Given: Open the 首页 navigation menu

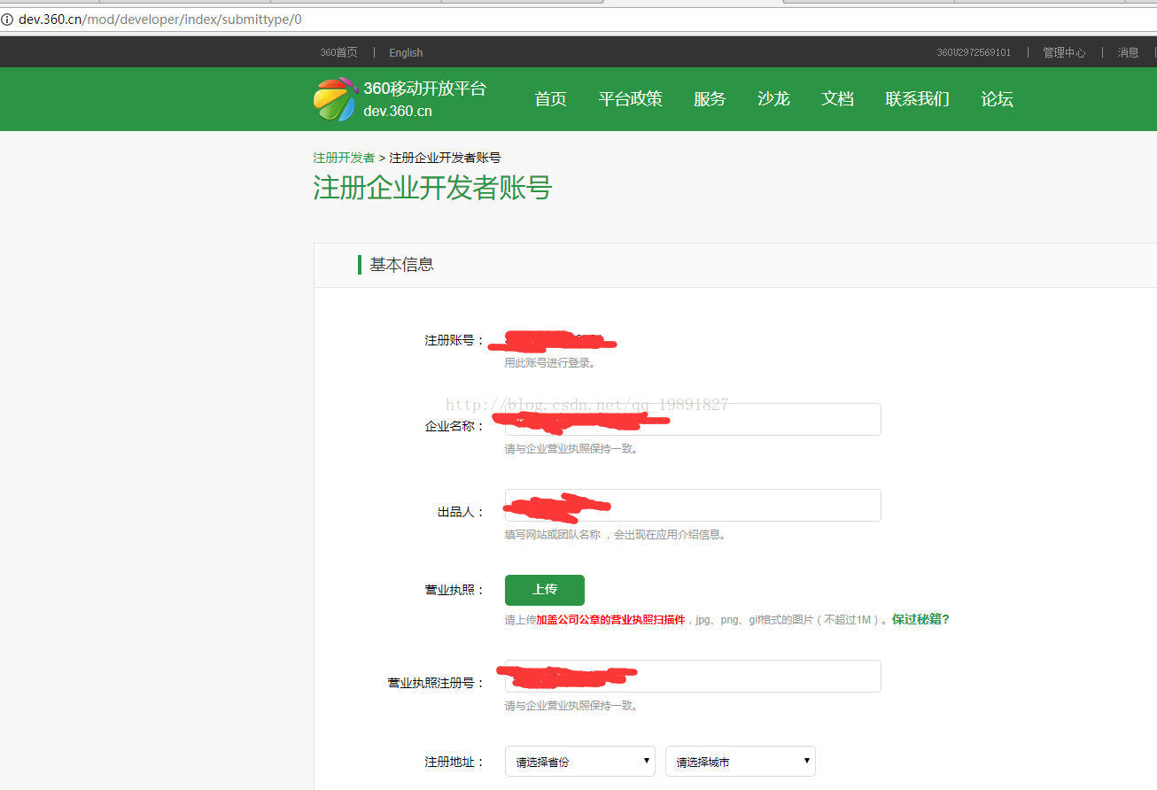Looking at the screenshot, I should [550, 99].
